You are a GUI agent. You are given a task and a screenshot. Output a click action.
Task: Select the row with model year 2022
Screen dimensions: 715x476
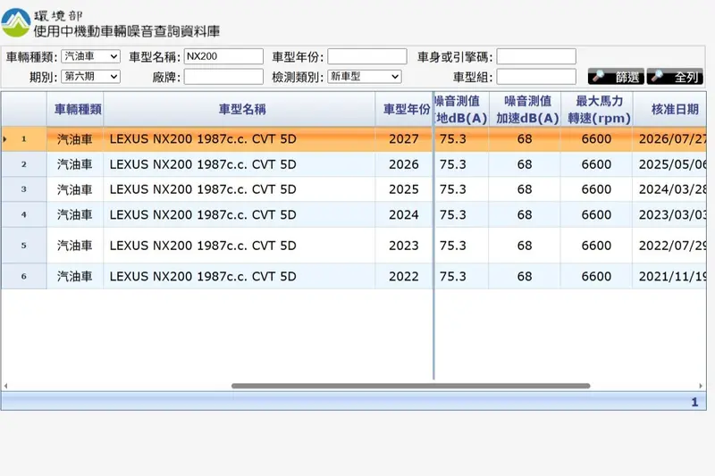pos(354,276)
